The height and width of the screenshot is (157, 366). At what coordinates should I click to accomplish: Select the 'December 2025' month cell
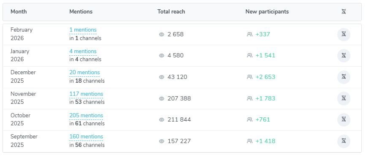tap(23, 77)
